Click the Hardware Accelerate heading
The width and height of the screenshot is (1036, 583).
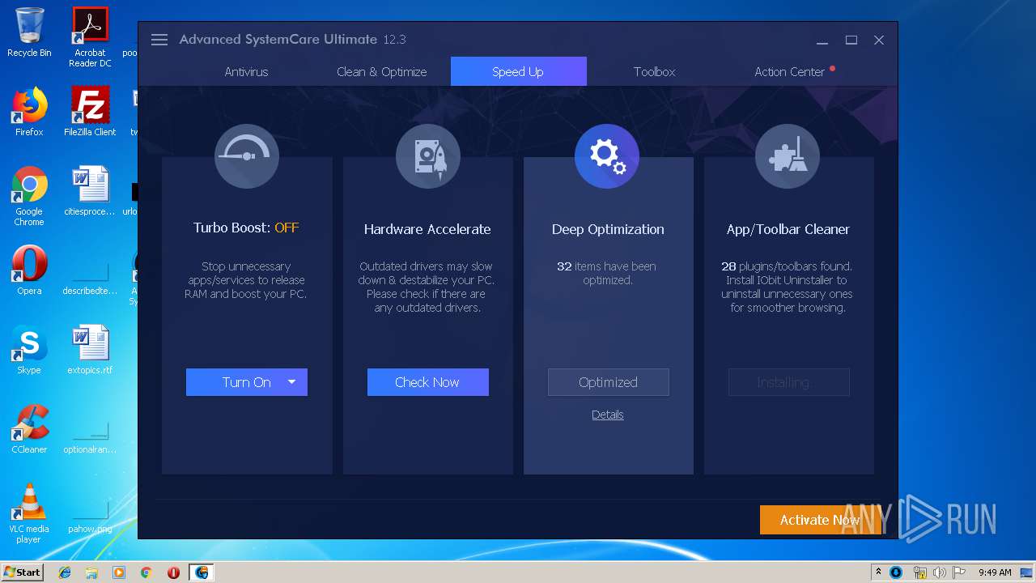427,229
